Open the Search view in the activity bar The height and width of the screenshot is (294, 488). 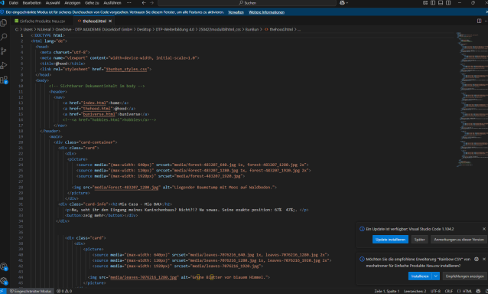point(4,37)
